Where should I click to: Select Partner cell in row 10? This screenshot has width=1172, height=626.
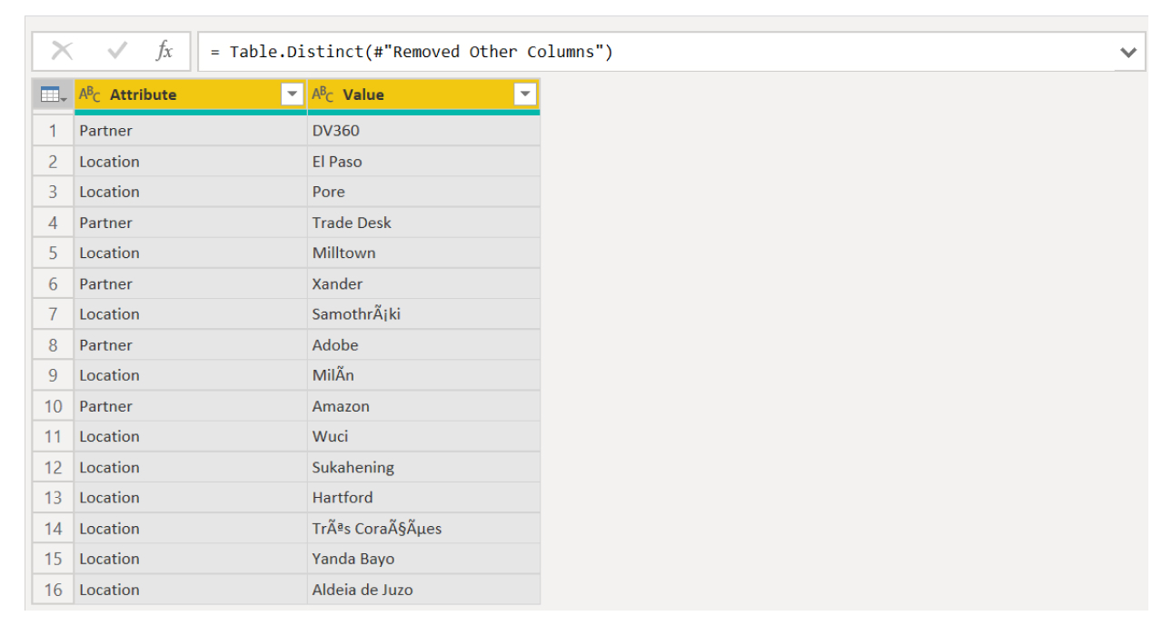pyautogui.click(x=191, y=406)
